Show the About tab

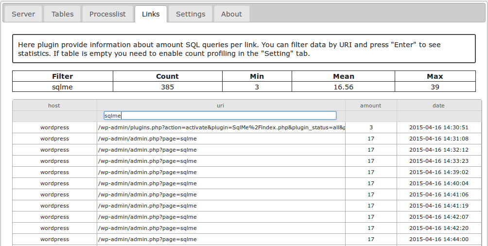click(x=231, y=14)
